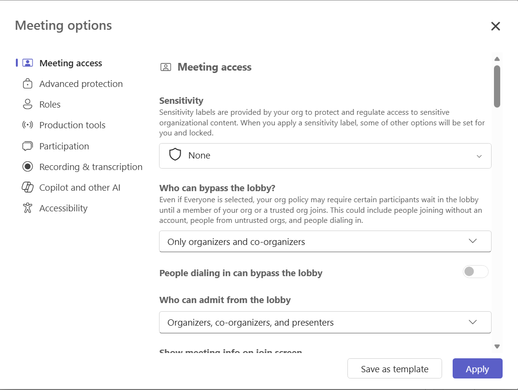
Task: Click the Roles person icon
Action: click(28, 104)
